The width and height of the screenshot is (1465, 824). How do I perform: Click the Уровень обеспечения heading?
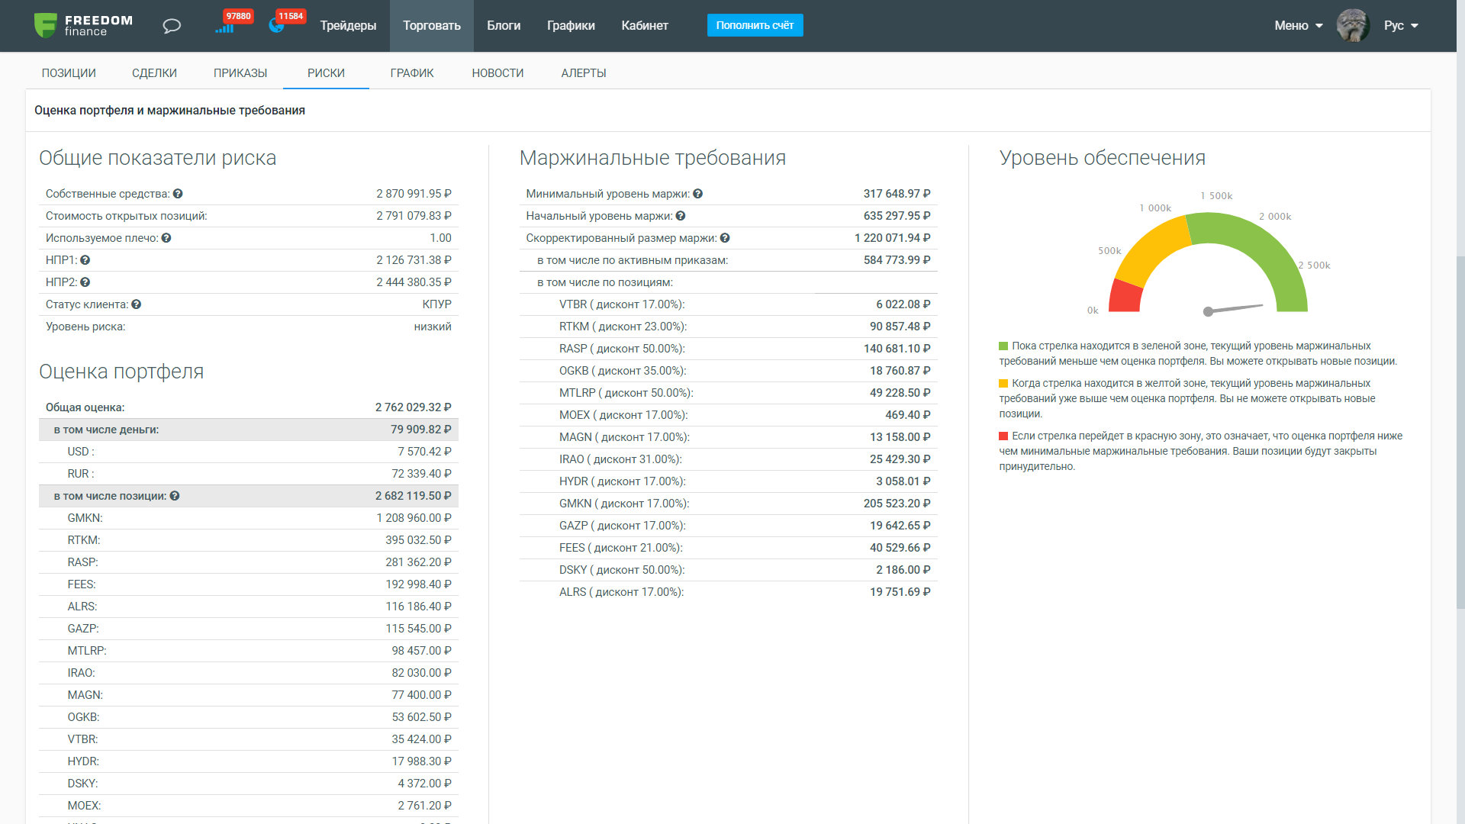click(x=1102, y=158)
